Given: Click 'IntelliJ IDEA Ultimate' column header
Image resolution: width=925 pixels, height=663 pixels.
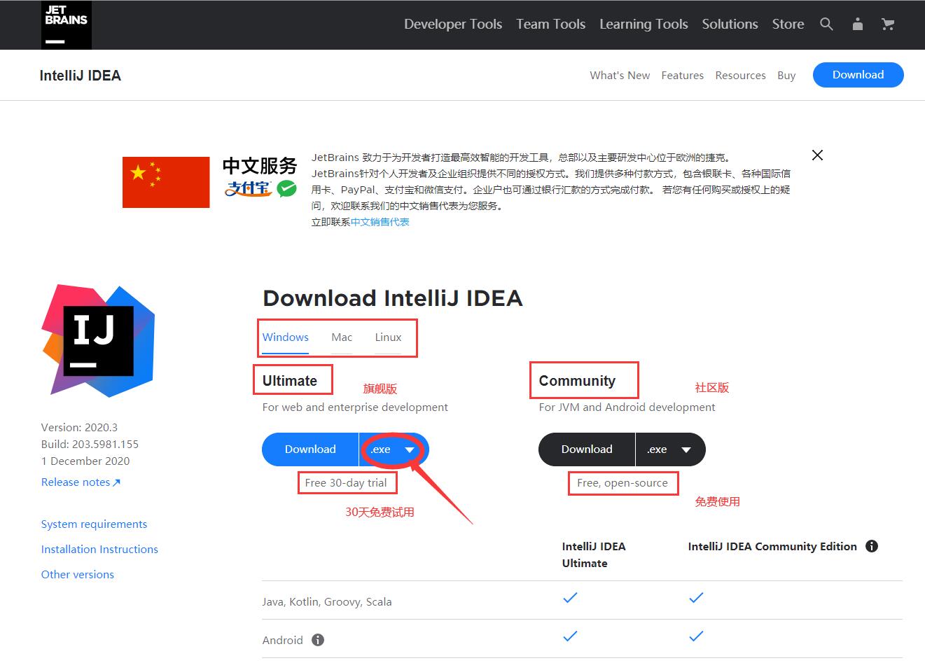Looking at the screenshot, I should coord(594,555).
